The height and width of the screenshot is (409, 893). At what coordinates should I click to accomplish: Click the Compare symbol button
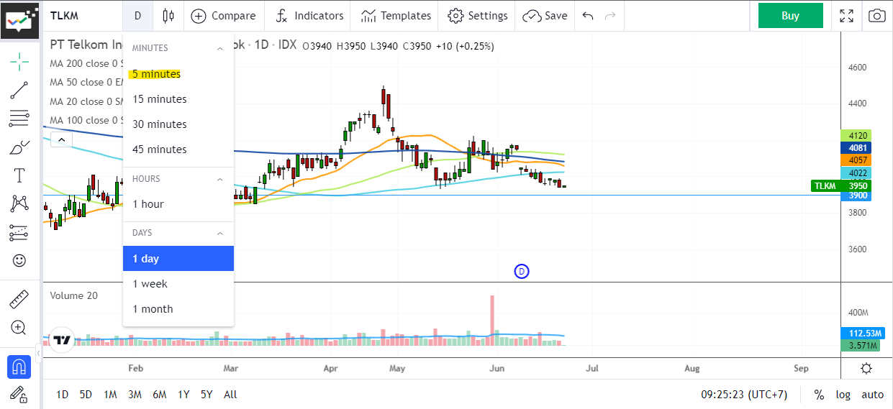(223, 16)
